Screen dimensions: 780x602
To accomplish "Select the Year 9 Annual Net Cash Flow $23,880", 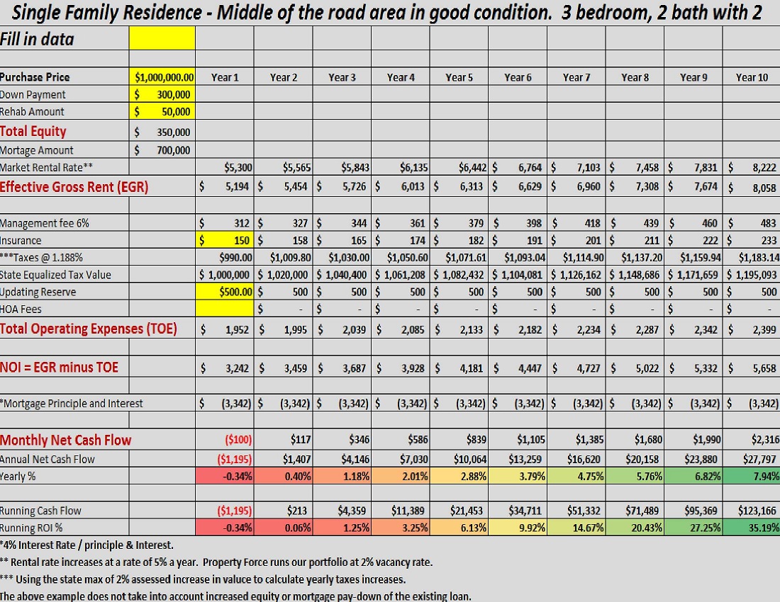I will pyautogui.click(x=693, y=459).
